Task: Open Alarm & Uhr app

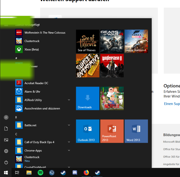Action: pos(42,91)
